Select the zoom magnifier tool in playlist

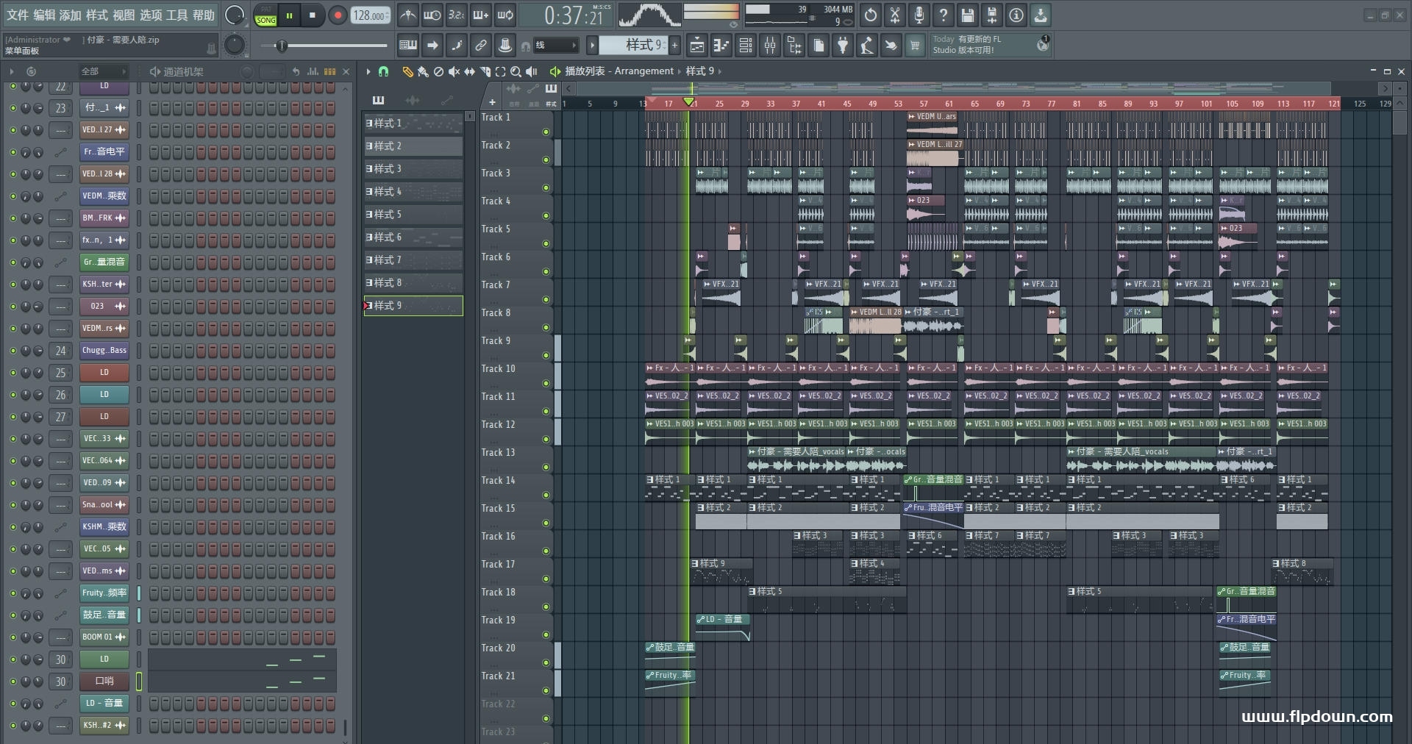pyautogui.click(x=516, y=71)
